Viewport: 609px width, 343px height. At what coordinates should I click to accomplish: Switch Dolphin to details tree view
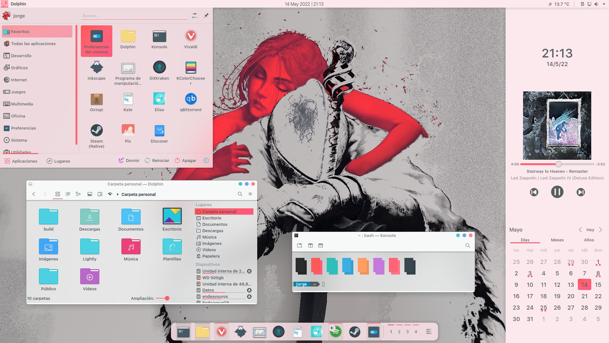click(78, 194)
